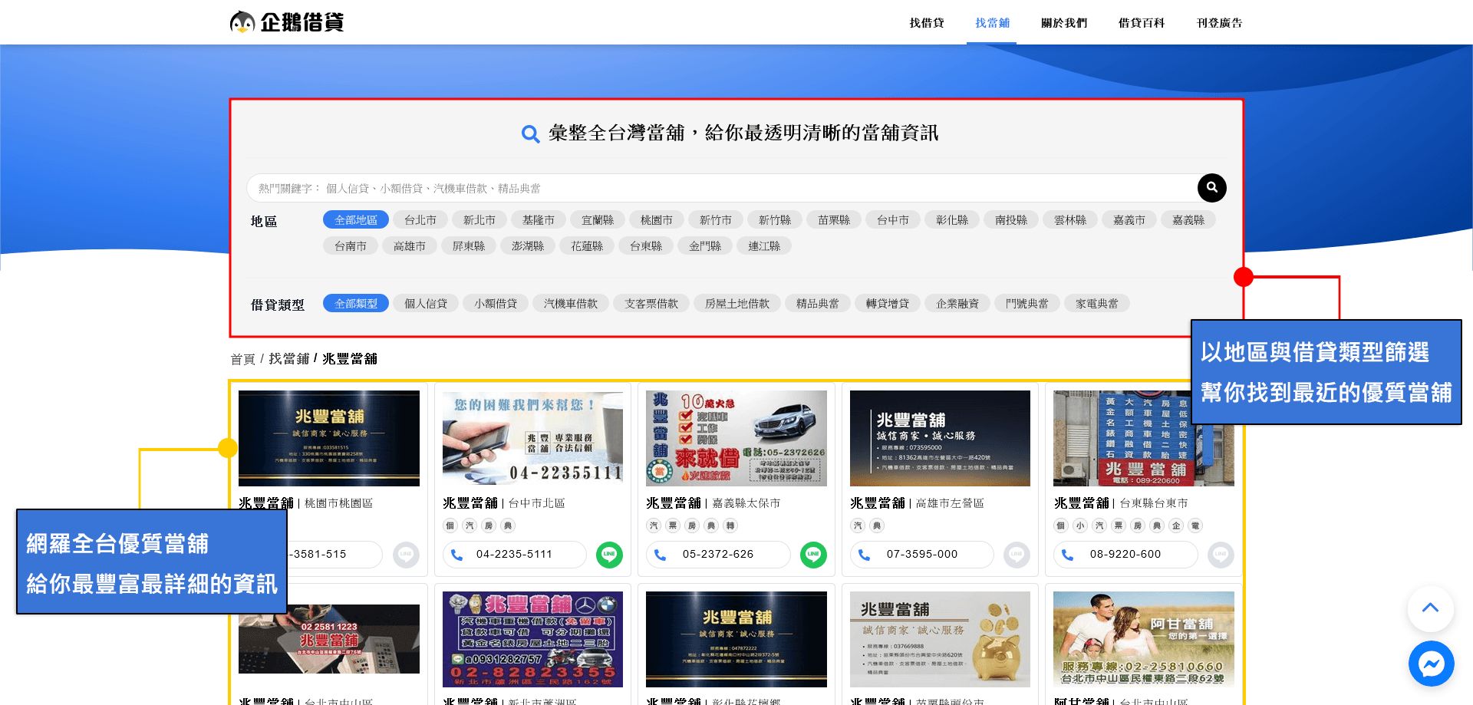Viewport: 1473px width, 705px height.
Task: Open the 嘉義縣太保市 car banner thumbnail
Action: click(736, 438)
